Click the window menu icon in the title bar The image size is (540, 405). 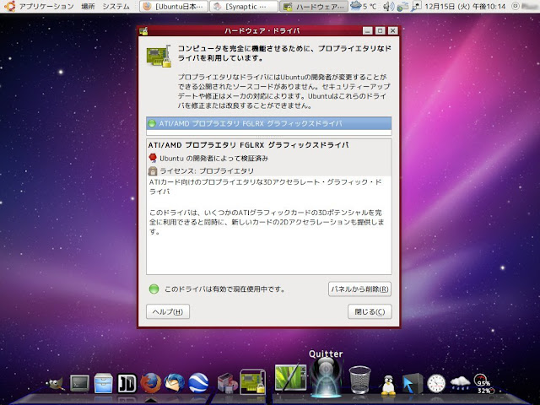tap(143, 30)
